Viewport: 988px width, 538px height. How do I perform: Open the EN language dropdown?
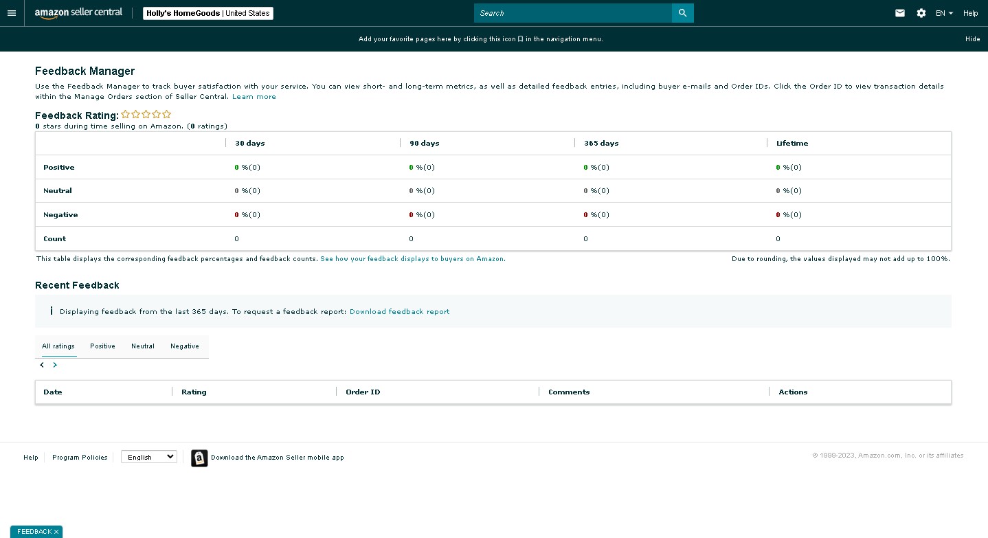click(944, 13)
